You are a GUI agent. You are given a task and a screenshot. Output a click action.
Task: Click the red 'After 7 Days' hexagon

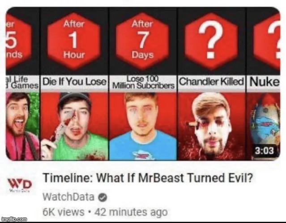[142, 40]
